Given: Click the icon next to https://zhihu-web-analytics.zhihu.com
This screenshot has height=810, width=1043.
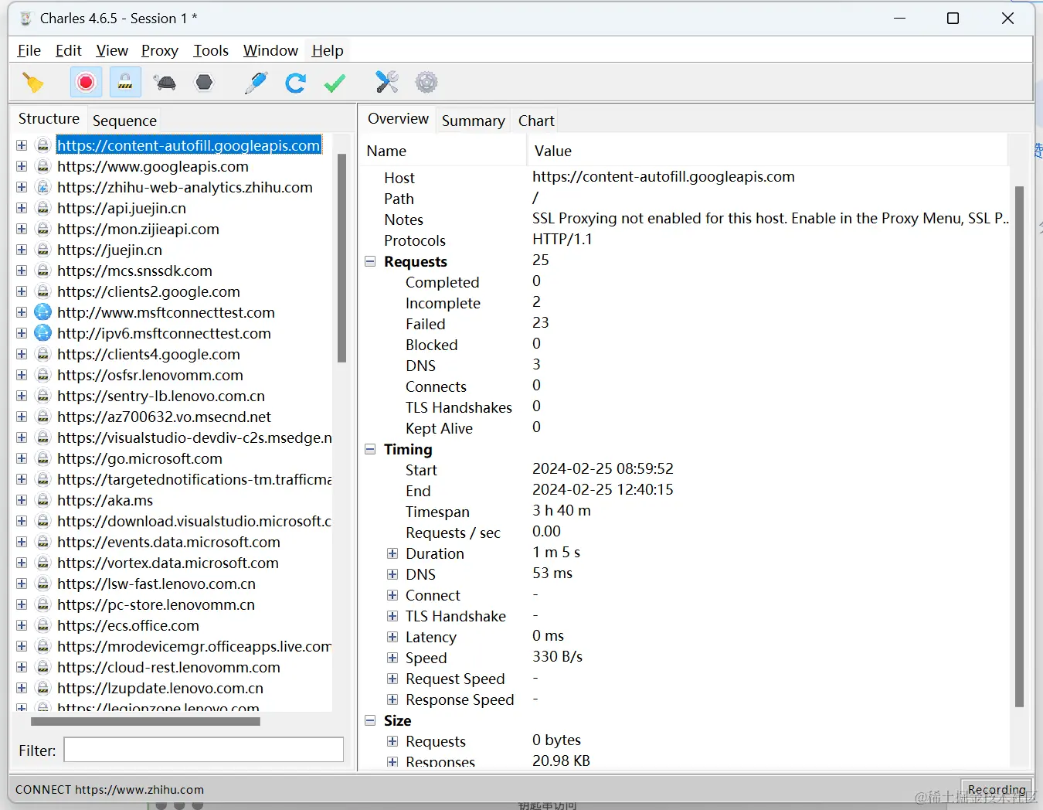Looking at the screenshot, I should [x=43, y=187].
